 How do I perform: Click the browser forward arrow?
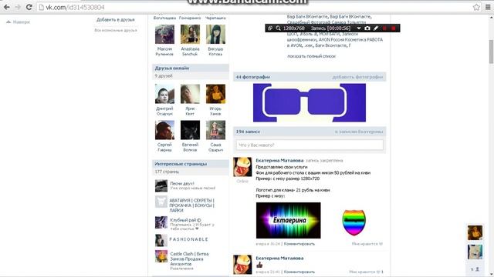(18, 7)
